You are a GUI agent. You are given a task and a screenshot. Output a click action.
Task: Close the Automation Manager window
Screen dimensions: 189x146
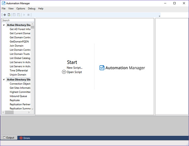tap(184, 3)
